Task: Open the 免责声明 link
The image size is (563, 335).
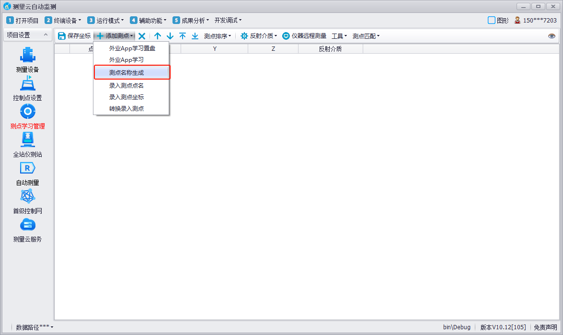Action: coord(545,327)
